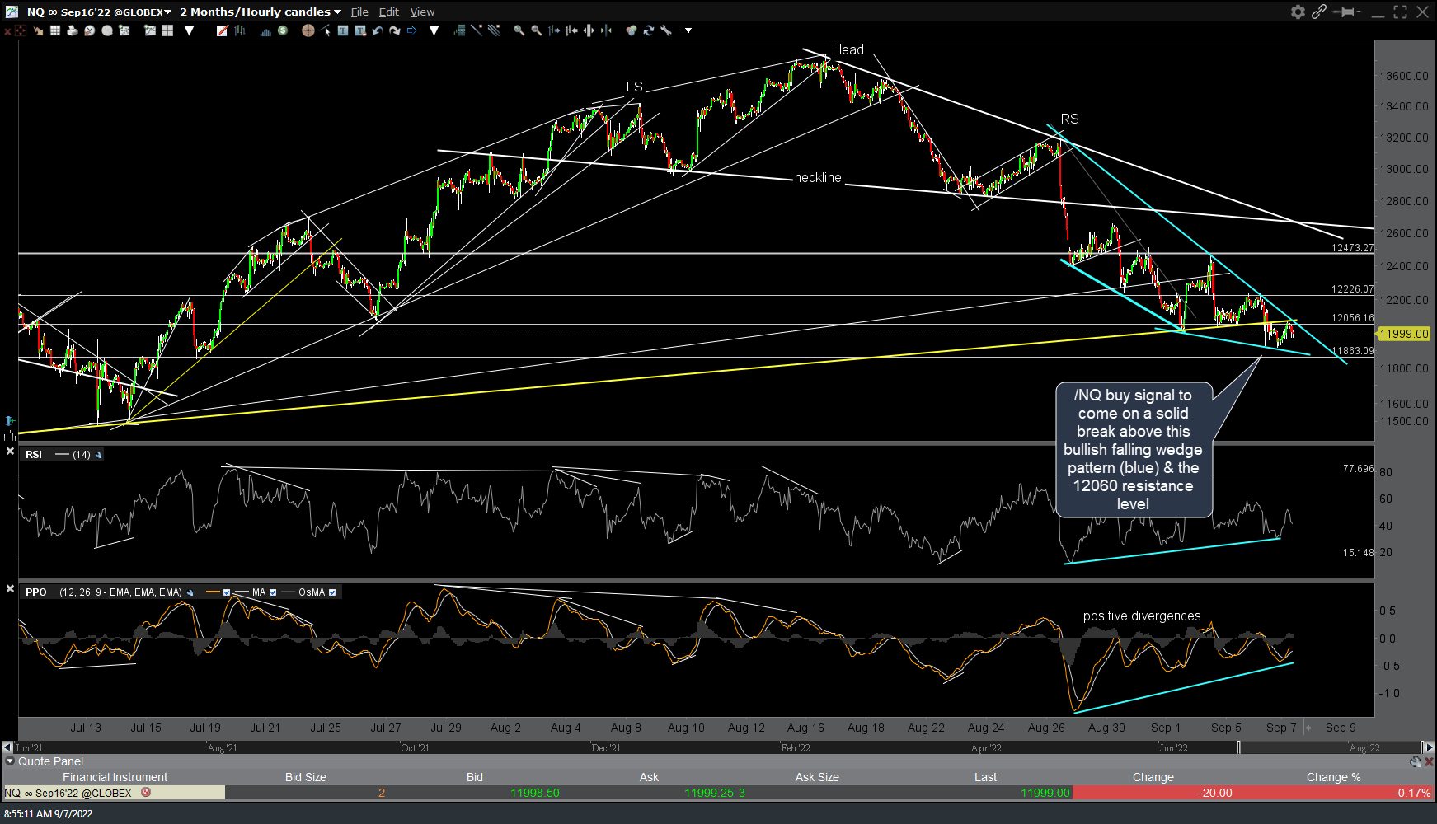Screen dimensions: 1437x824
Task: Toggle the OsMA checkbox off
Action: (331, 592)
